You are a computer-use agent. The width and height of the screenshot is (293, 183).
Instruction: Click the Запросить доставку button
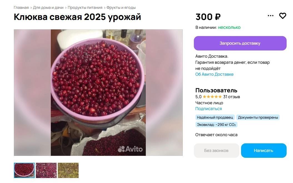click(240, 43)
